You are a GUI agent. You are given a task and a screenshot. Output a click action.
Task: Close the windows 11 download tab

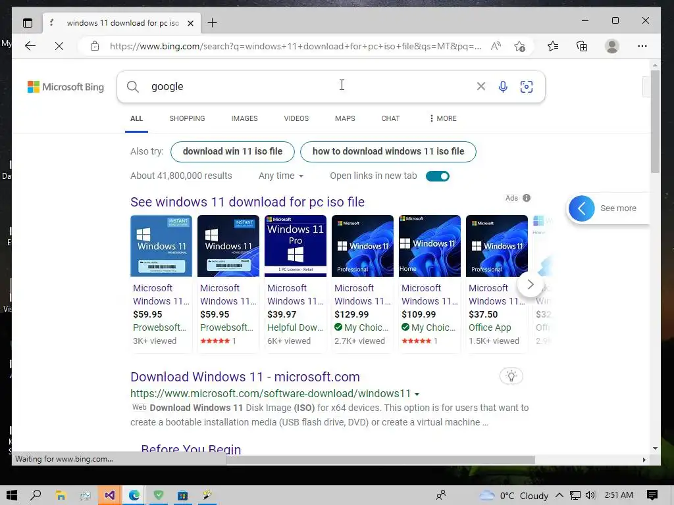pos(190,23)
